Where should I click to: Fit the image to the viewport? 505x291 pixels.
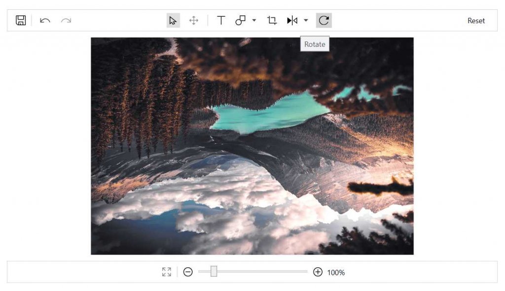(166, 272)
